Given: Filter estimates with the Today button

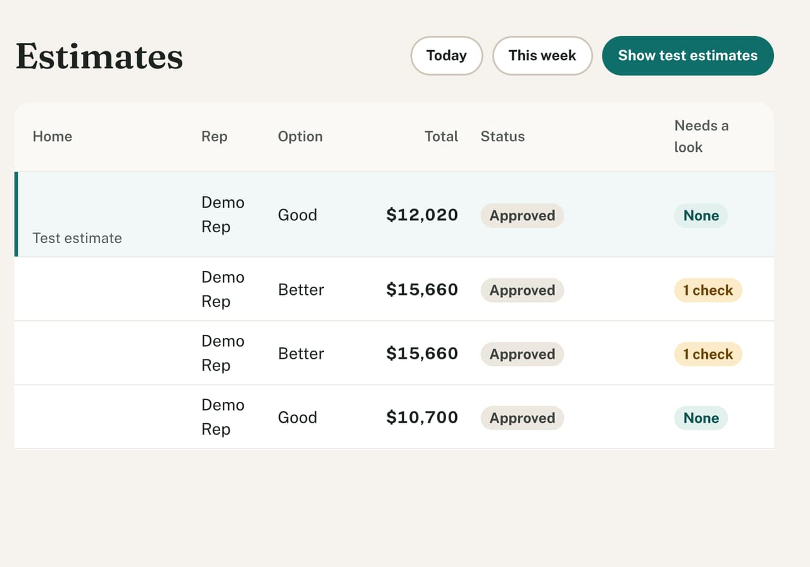Looking at the screenshot, I should tap(447, 56).
